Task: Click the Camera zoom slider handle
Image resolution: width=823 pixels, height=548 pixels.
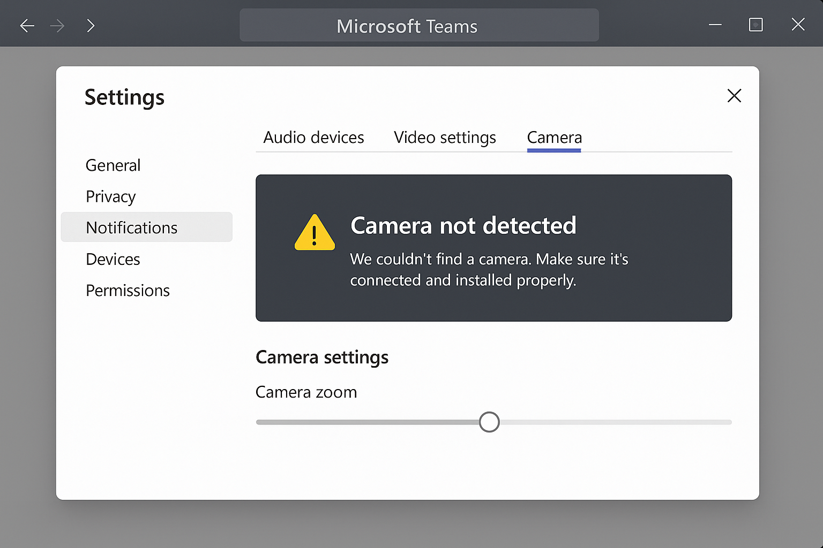Action: point(489,422)
